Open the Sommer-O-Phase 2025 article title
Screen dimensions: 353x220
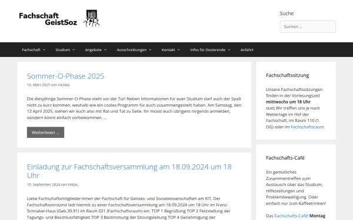pyautogui.click(x=65, y=76)
